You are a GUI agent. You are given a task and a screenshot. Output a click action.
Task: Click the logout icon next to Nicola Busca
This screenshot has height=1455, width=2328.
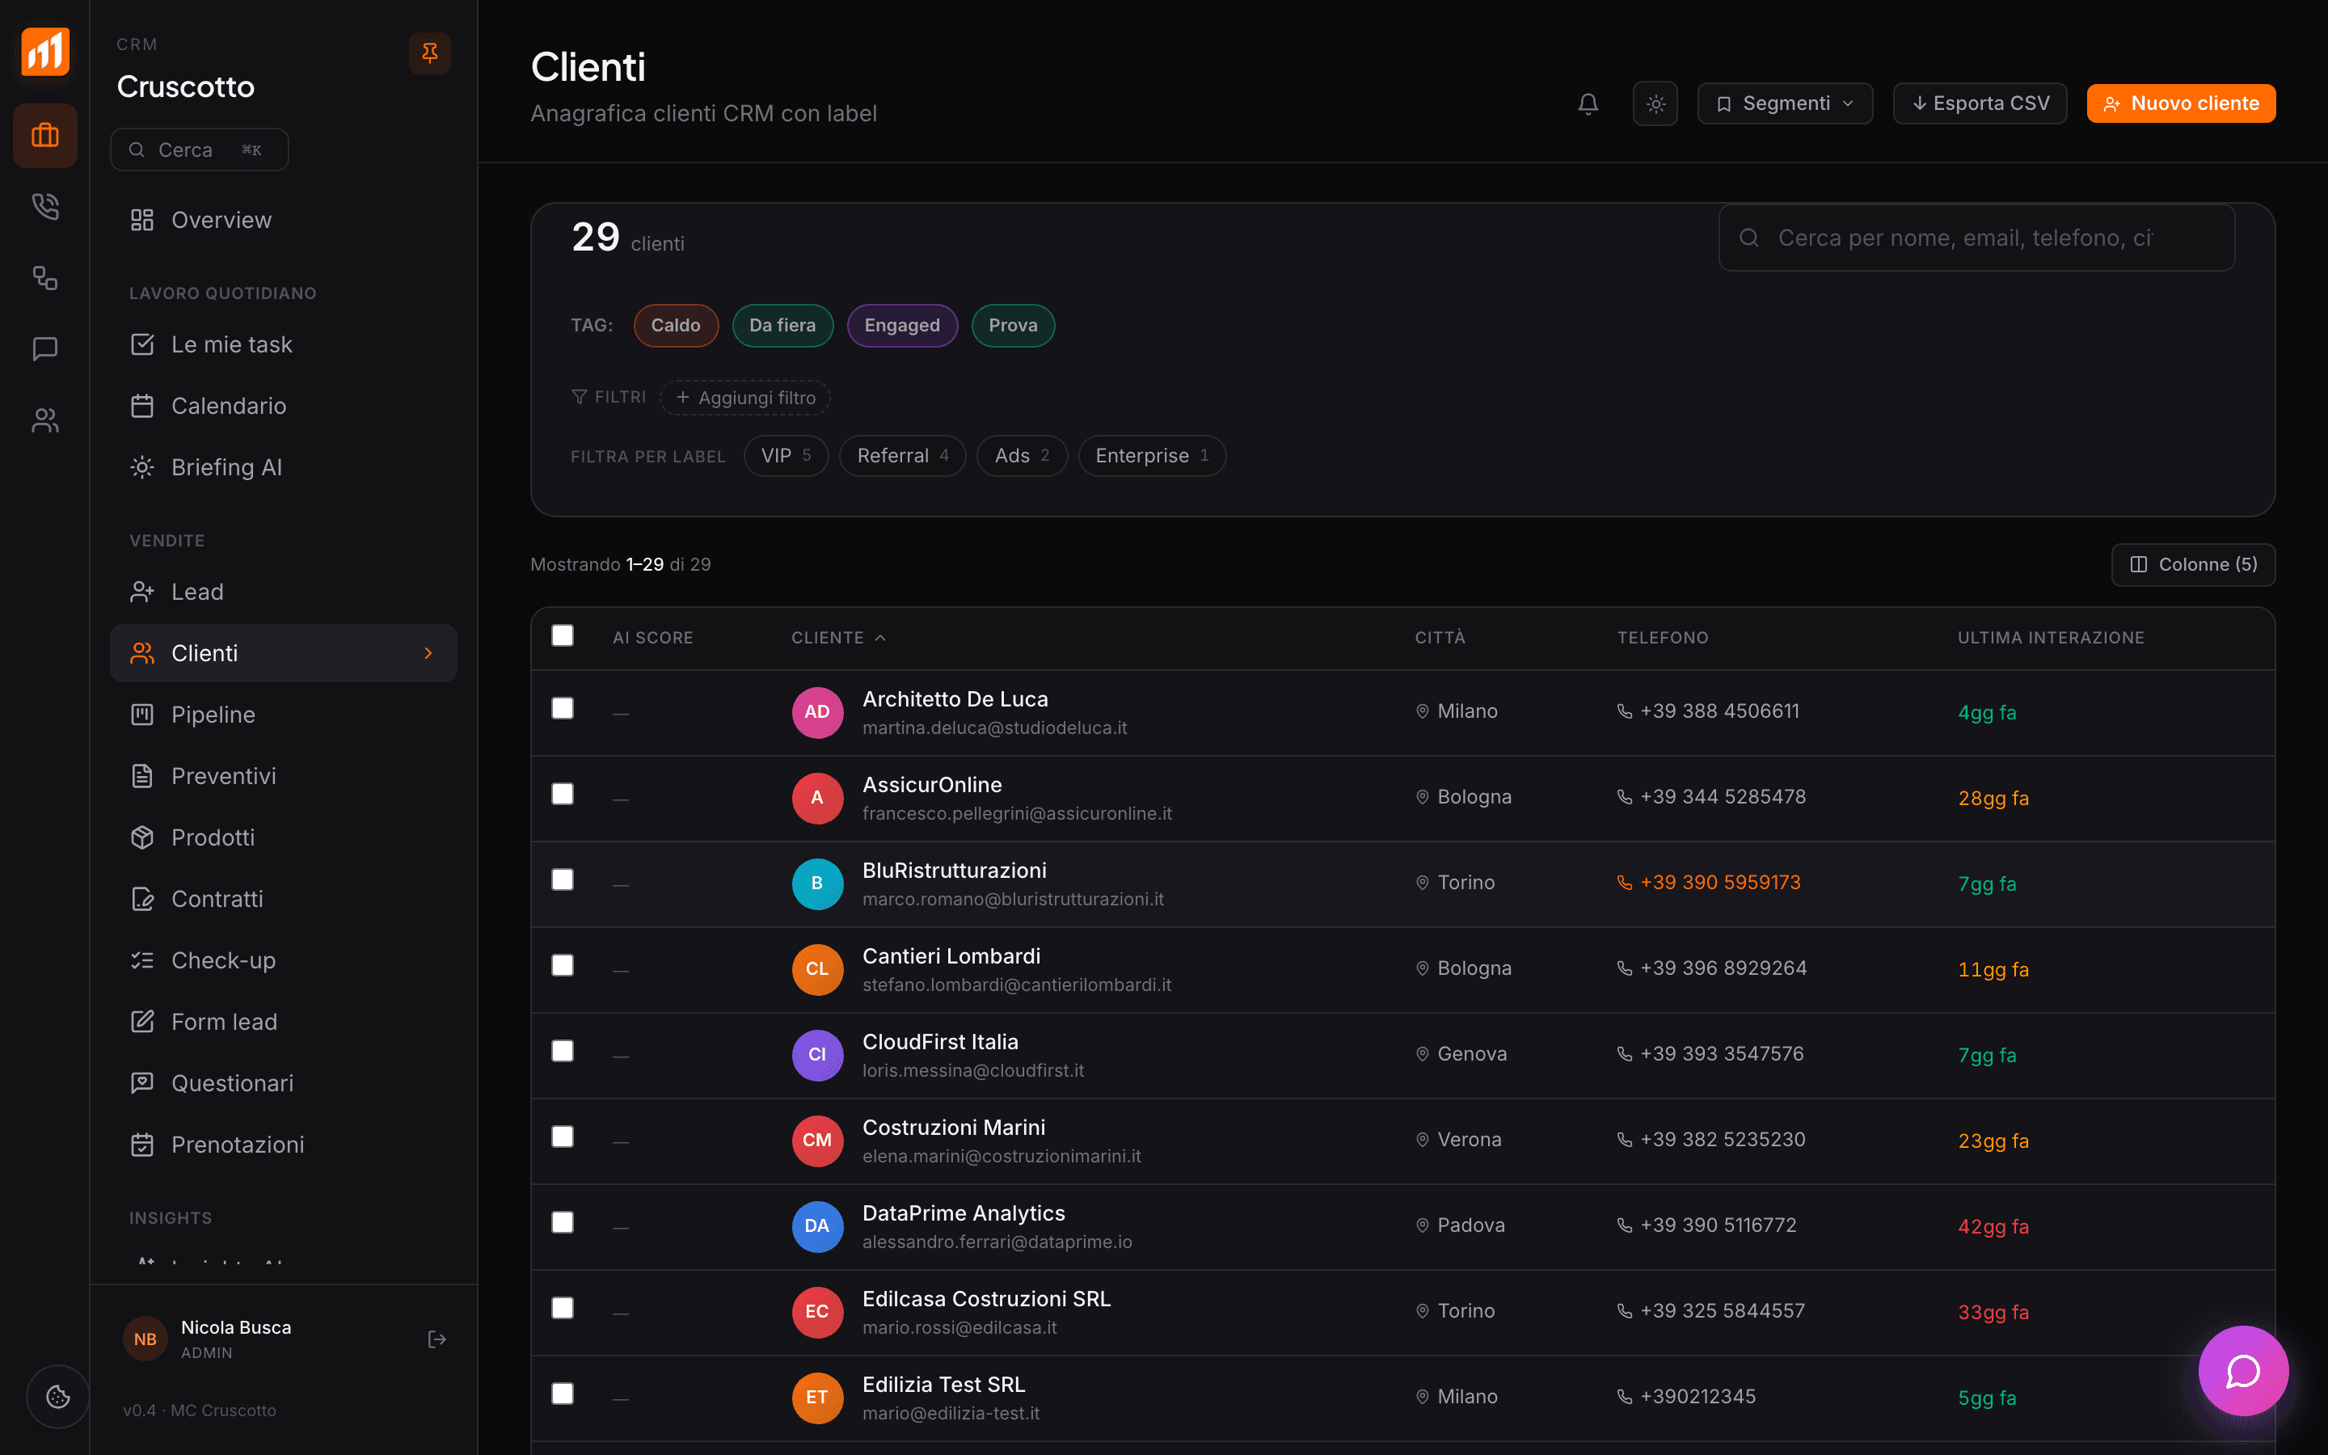point(436,1339)
